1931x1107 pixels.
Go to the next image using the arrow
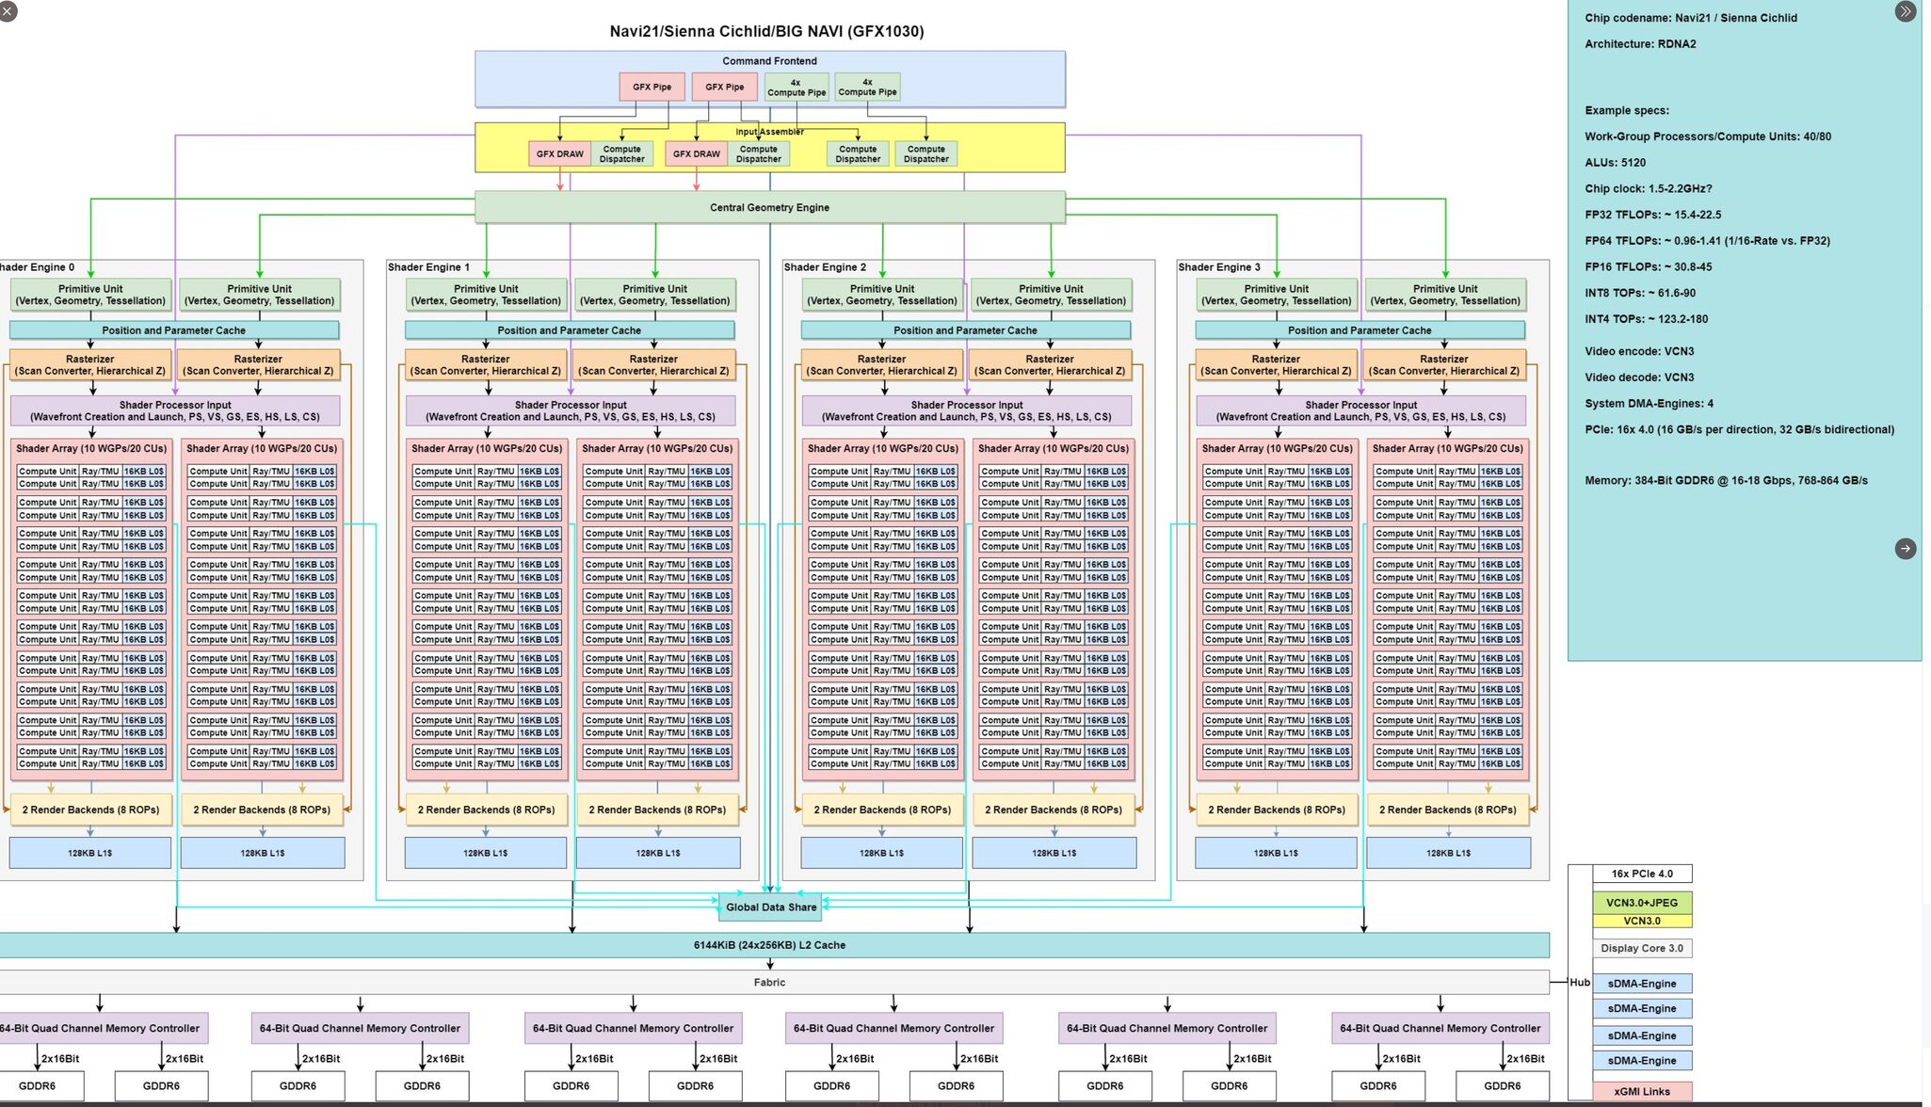tap(1906, 549)
